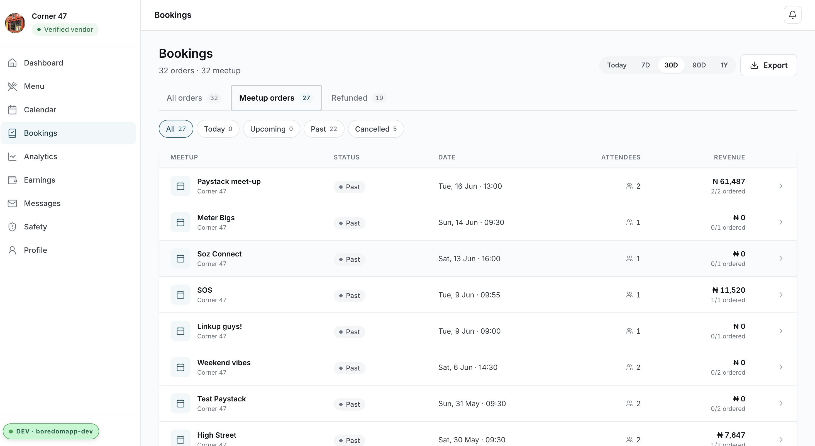Click the Analytics chart icon
The image size is (815, 446).
12,156
